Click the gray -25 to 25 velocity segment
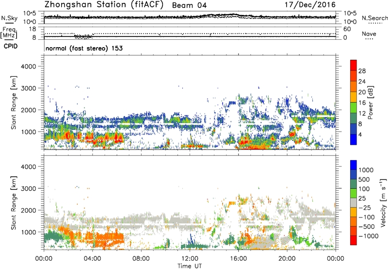388x269 pixels. (354, 203)
